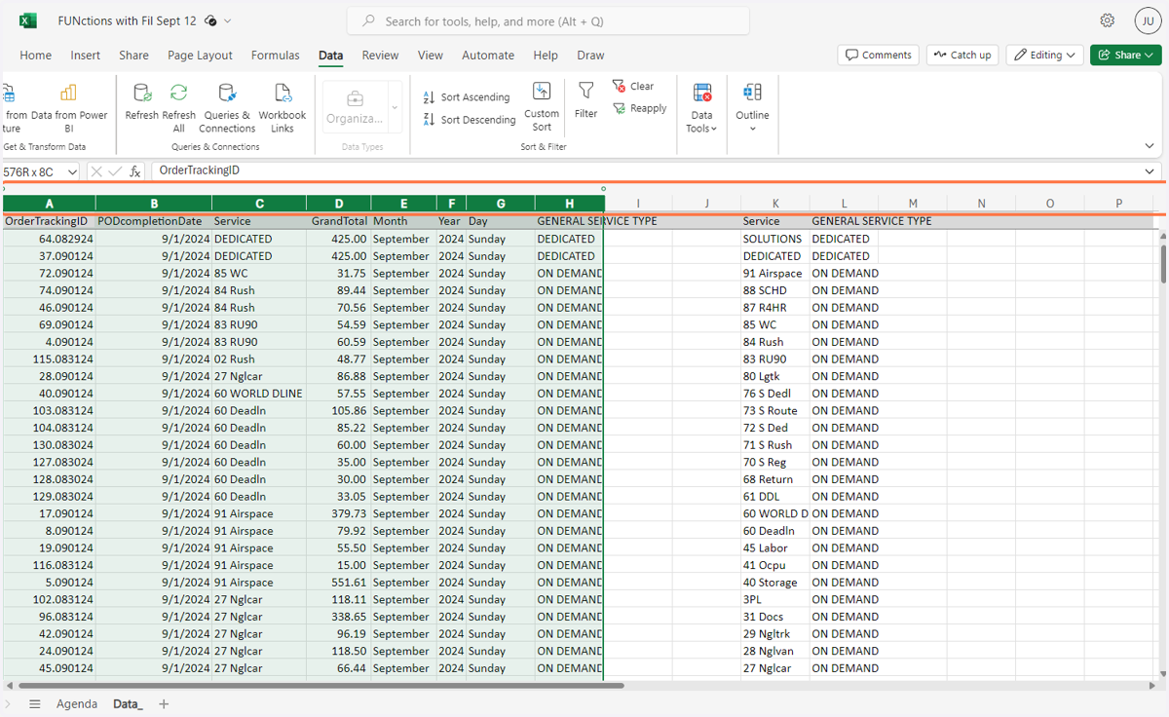Open Queries & Connections
This screenshot has height=717, width=1169.
[x=227, y=108]
